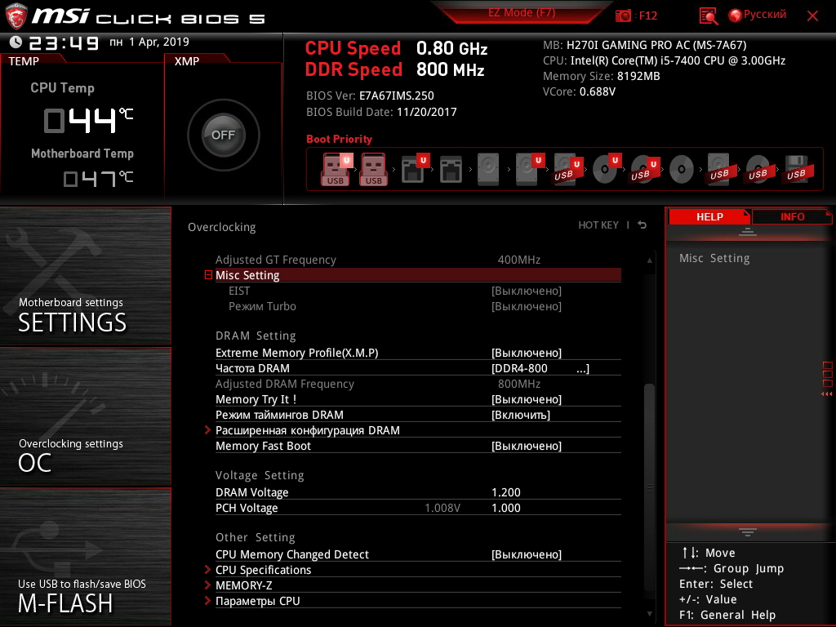Open the OC overclocking settings menu

click(85, 417)
